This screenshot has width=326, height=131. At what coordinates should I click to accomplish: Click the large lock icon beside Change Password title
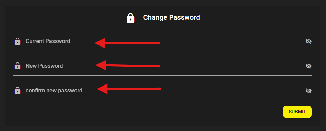[130, 18]
